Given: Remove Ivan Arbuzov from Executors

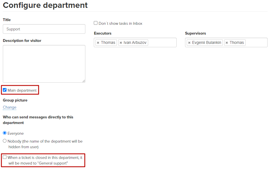Looking at the screenshot, I should pyautogui.click(x=121, y=43).
